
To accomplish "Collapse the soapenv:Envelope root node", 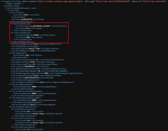I will pos(1,2).
